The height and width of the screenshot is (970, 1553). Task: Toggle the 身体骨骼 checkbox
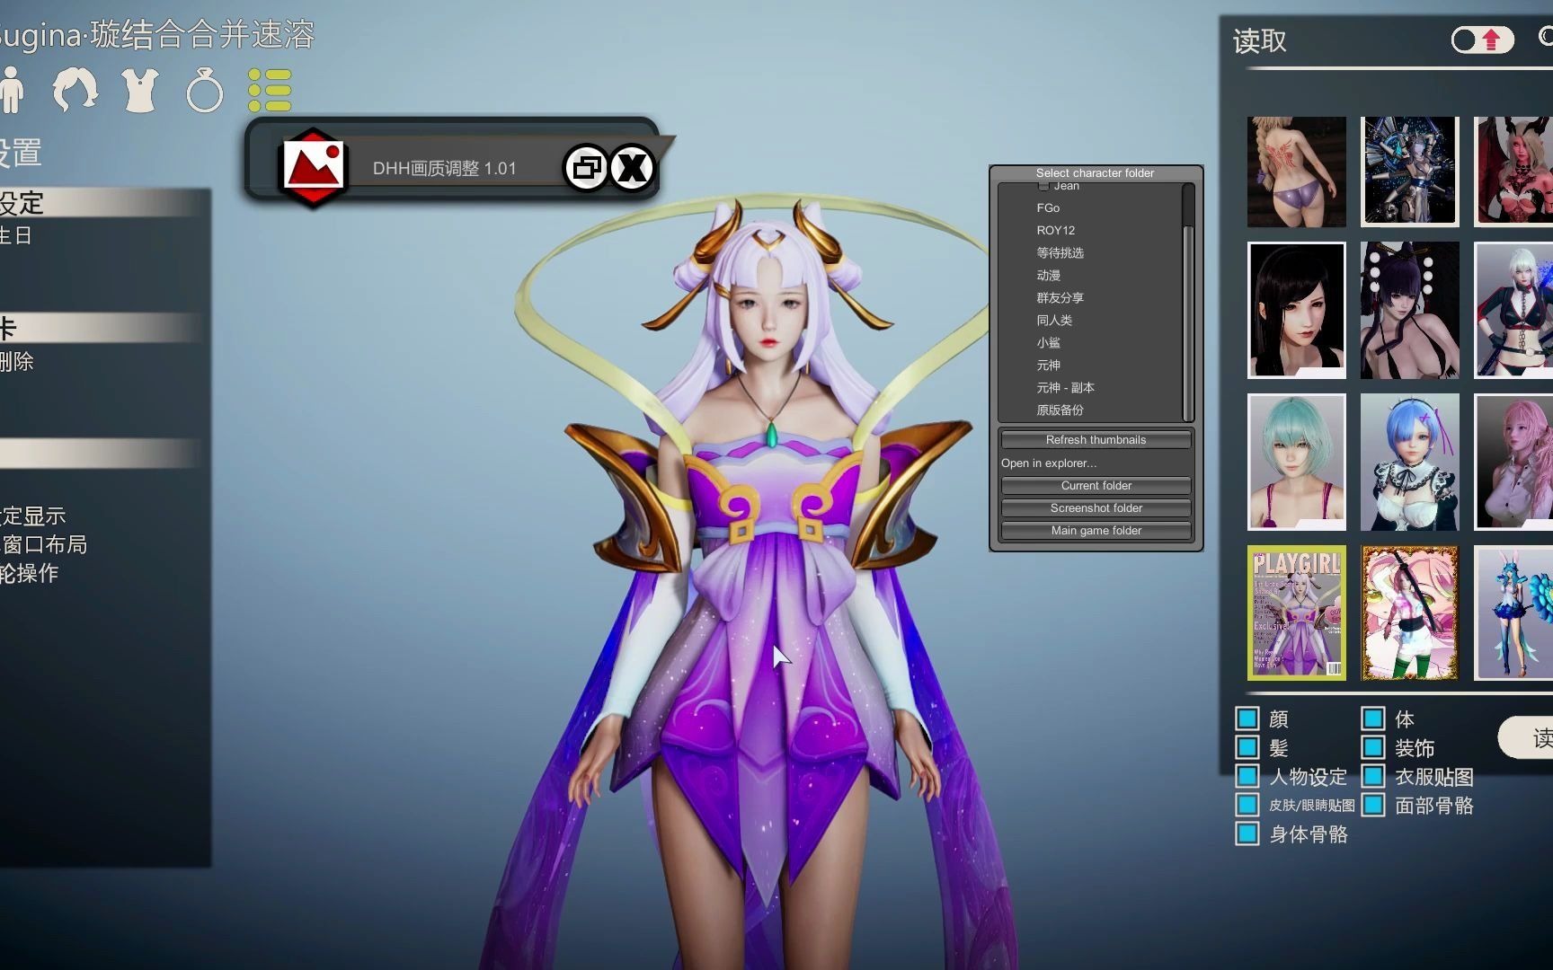coord(1247,833)
